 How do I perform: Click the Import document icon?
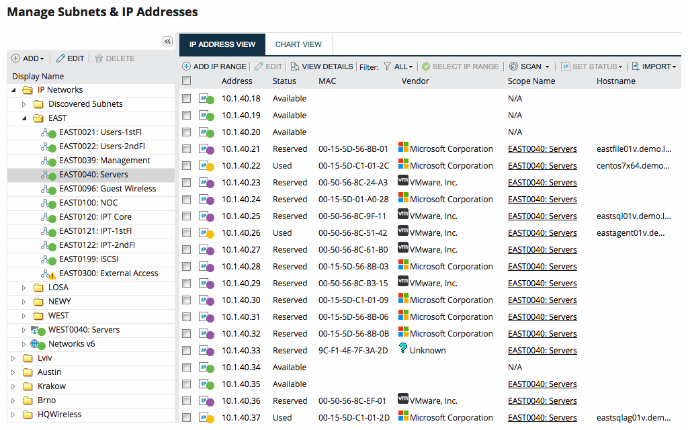pos(636,67)
